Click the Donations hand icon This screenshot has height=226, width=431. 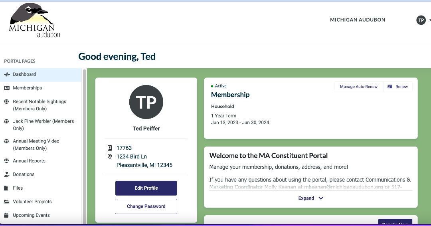click(x=7, y=174)
